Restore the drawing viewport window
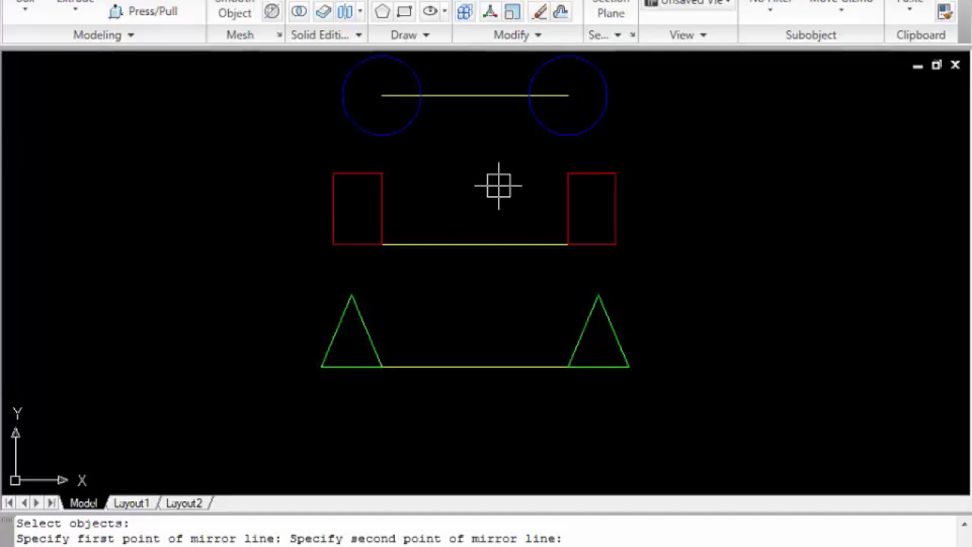The height and width of the screenshot is (547, 972). click(936, 65)
